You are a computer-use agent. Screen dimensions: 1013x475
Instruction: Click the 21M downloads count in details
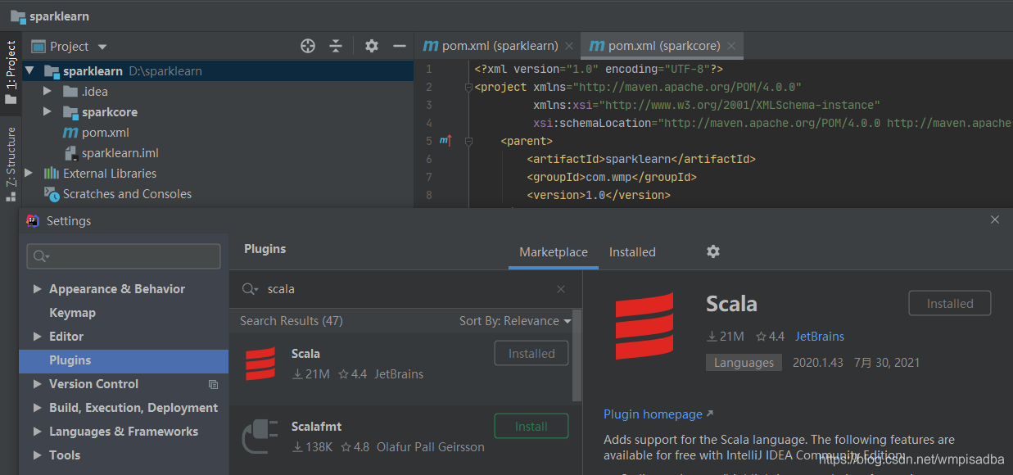[x=726, y=337]
